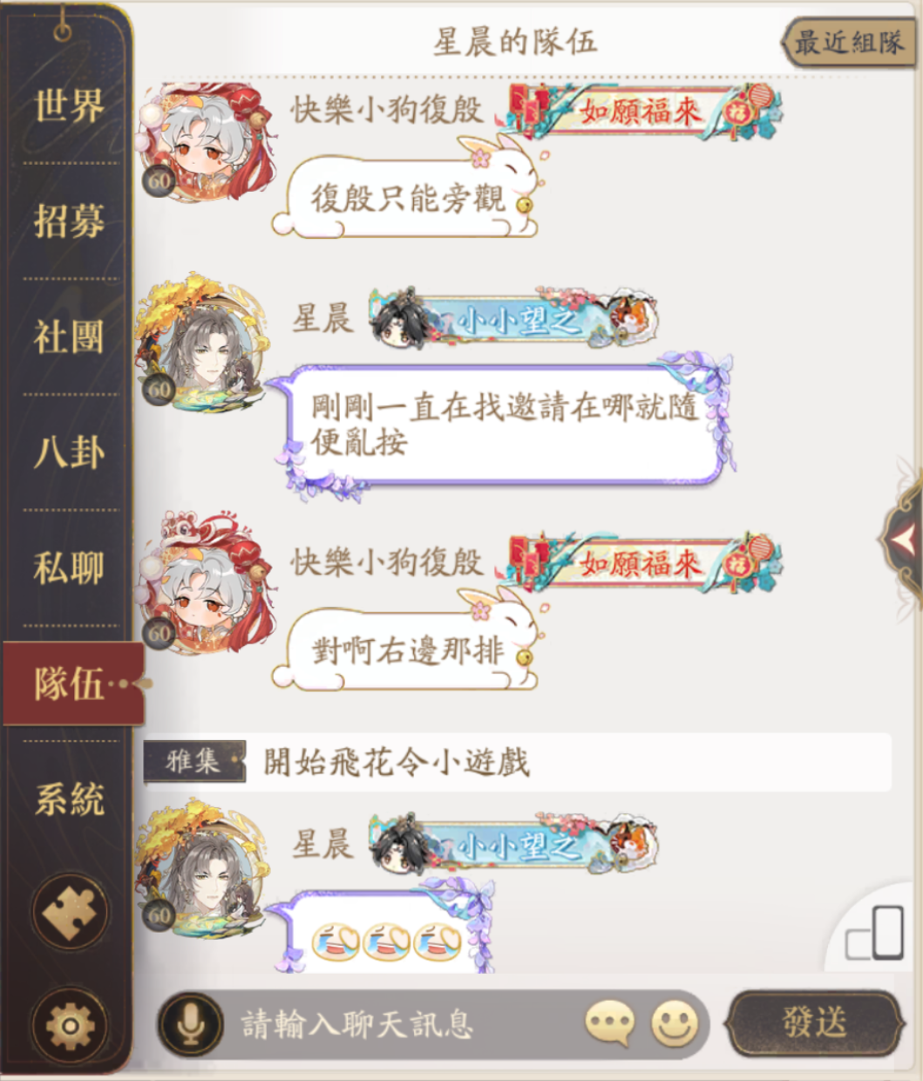923x1081 pixels.
Task: Click 星晨's avatar beside the 剛剛一直 message
Action: 202,344
